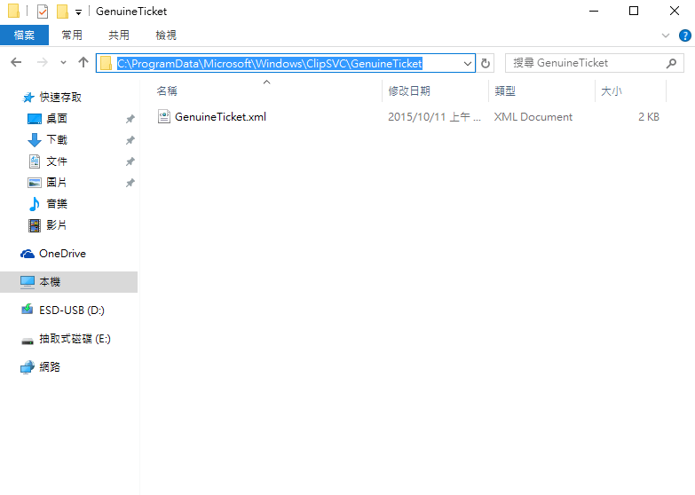Open recent locations dropdown arrow
The image size is (695, 495).
[63, 63]
